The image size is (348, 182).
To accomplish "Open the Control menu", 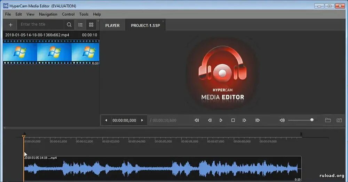I will coord(68,14).
